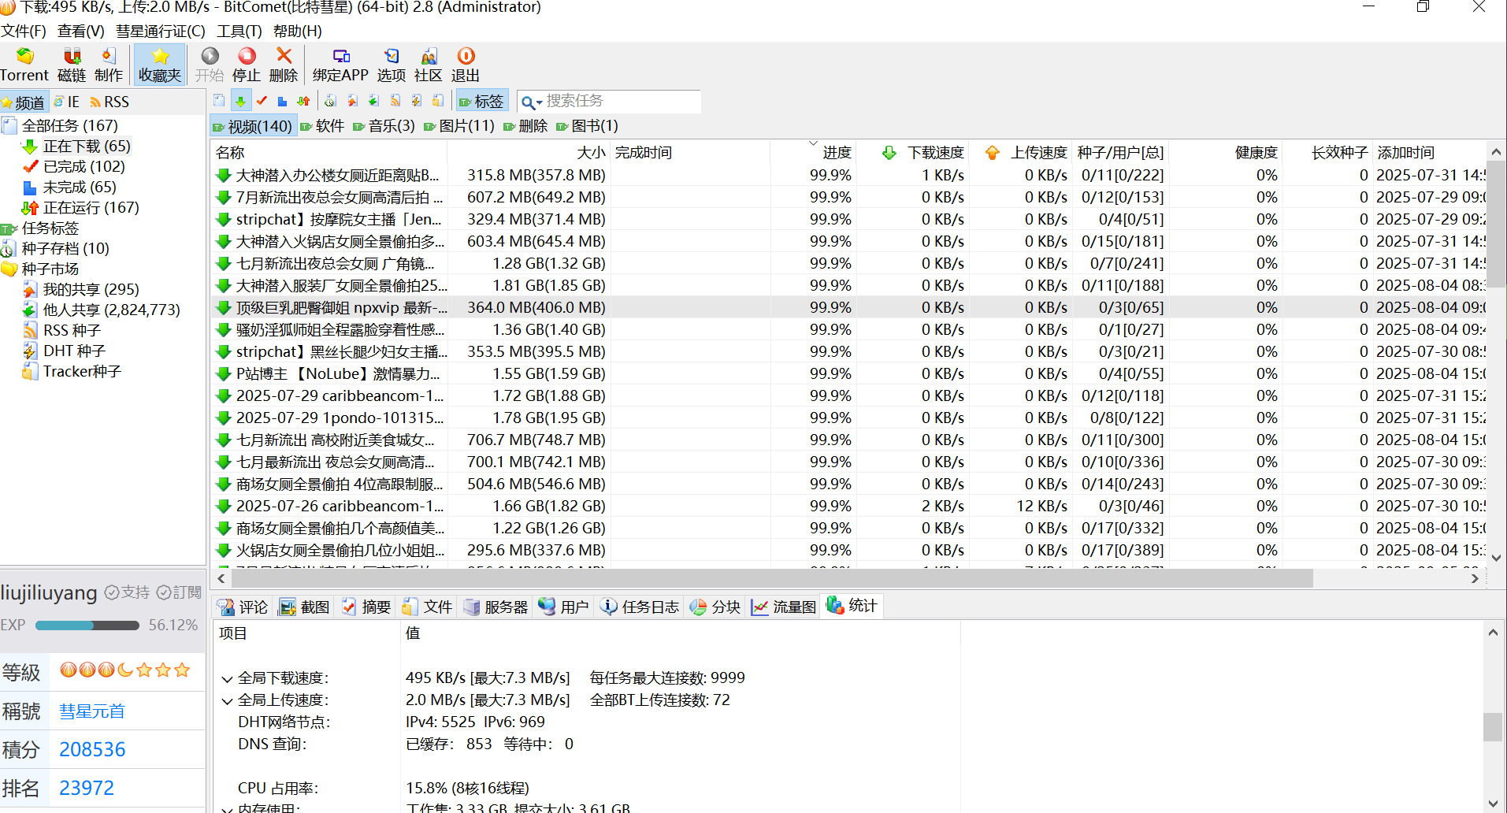
Task: Click the 制作 create torrent icon
Action: click(109, 57)
